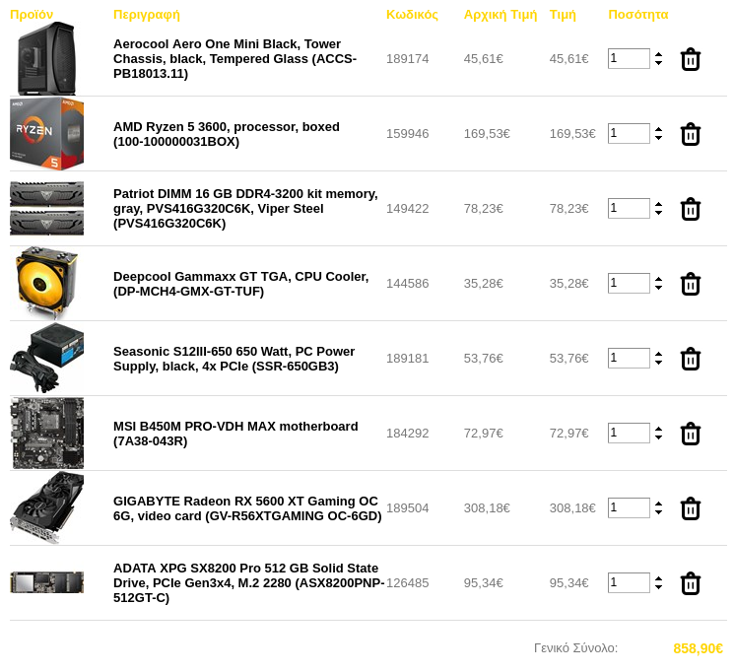This screenshot has width=734, height=672.
Task: Click the MSI motherboard product image
Action: pos(47,434)
